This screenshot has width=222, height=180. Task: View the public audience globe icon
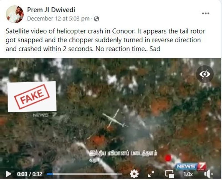point(96,19)
